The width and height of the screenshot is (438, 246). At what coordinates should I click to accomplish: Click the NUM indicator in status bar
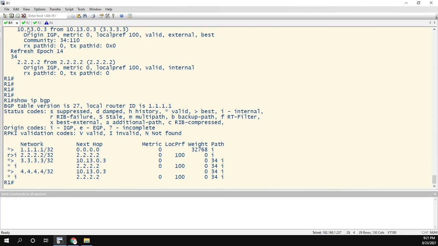click(434, 233)
